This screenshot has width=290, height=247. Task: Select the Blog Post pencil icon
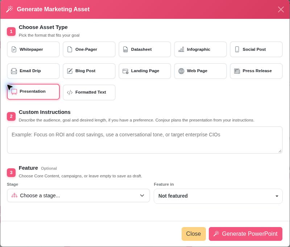pyautogui.click(x=70, y=71)
